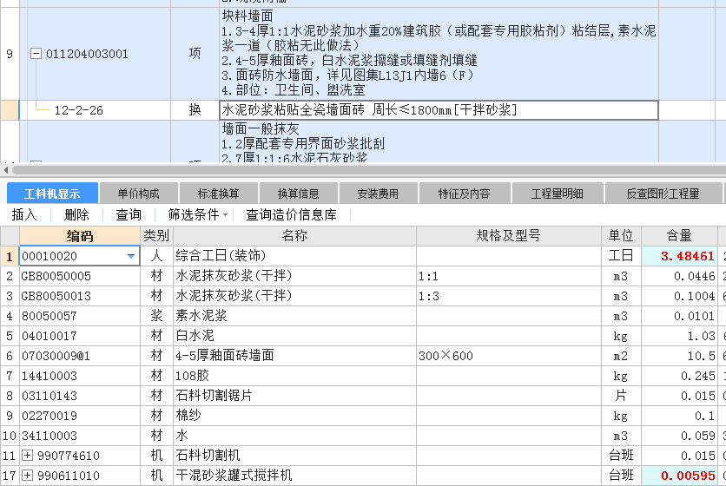Image resolution: width=726 pixels, height=486 pixels.
Task: Click the quantity value 0.0446
Action: [x=679, y=276]
